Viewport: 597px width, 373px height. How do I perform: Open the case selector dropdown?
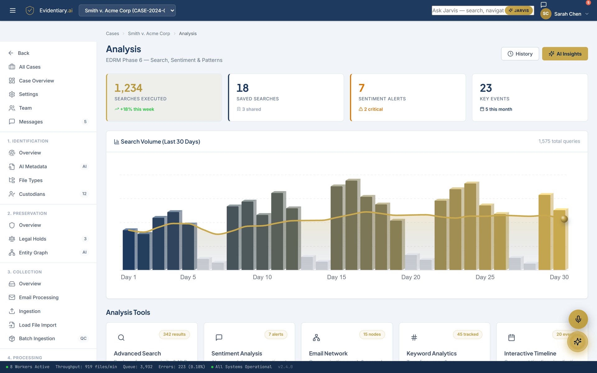tap(127, 11)
